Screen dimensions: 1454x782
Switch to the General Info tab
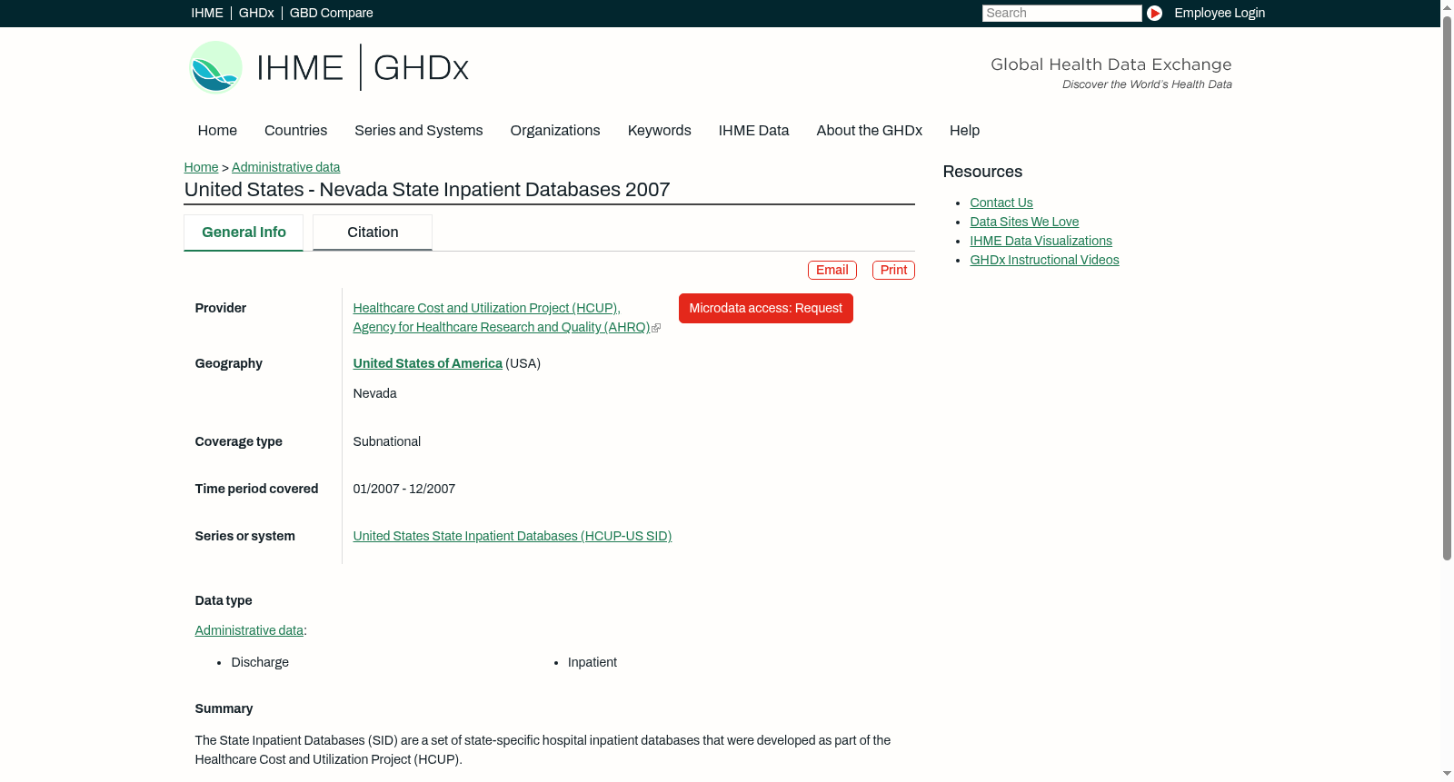click(x=244, y=233)
